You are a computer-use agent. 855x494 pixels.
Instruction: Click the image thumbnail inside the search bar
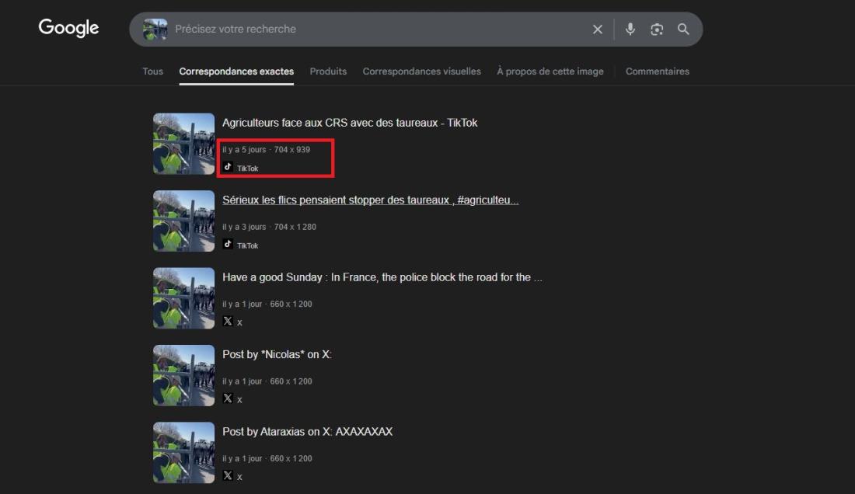coord(155,30)
